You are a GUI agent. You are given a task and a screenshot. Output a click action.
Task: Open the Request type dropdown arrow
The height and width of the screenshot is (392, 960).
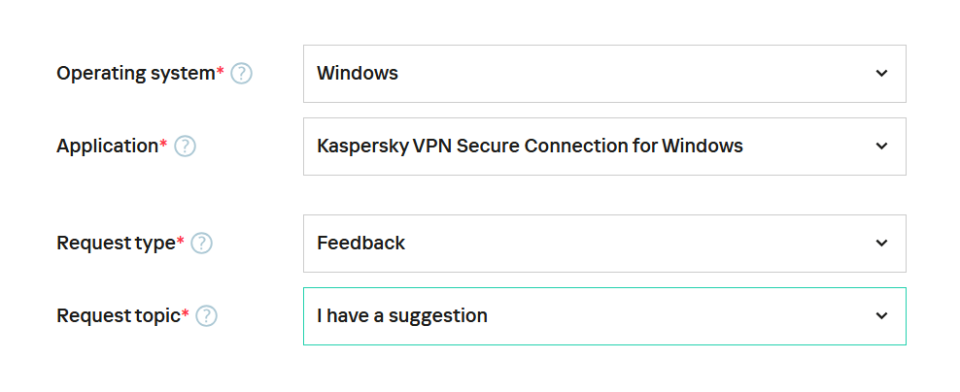click(x=881, y=244)
